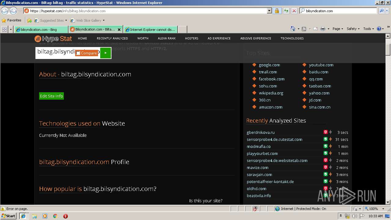Open the wikipedia.org top site link
Viewport: 391px width, 220px height.
point(271,93)
